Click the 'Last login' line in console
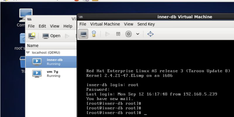 152,94
